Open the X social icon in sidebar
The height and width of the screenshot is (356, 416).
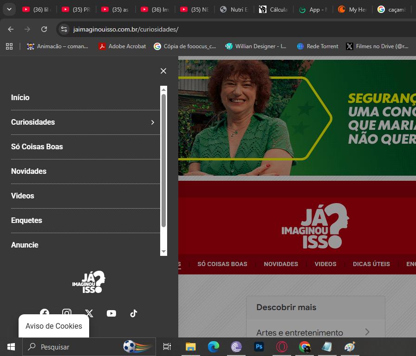coord(89,313)
